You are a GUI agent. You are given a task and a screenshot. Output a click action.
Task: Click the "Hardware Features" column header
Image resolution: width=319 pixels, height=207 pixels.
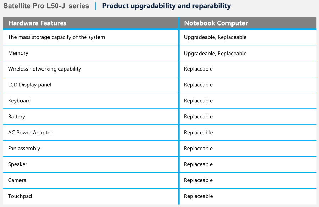click(x=37, y=23)
